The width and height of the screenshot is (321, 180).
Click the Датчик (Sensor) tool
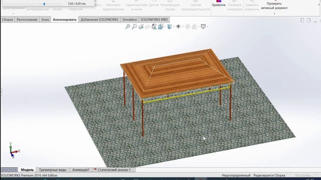[x=154, y=3]
